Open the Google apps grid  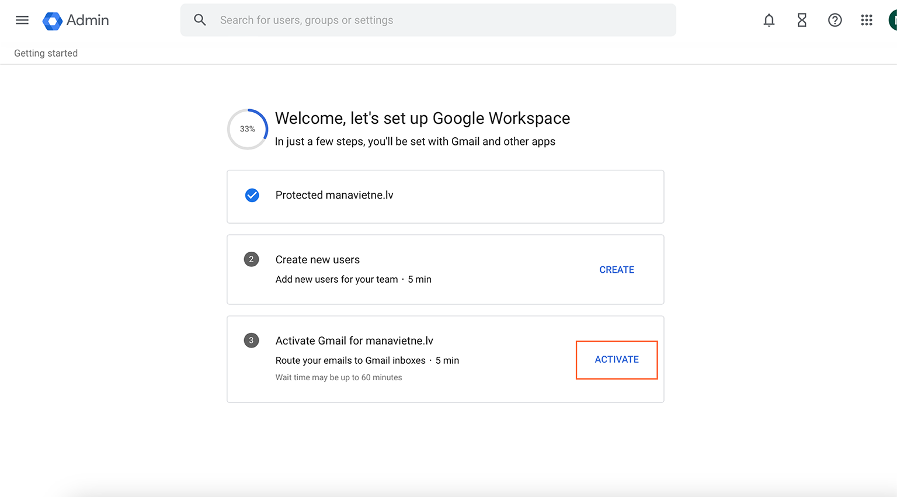867,20
